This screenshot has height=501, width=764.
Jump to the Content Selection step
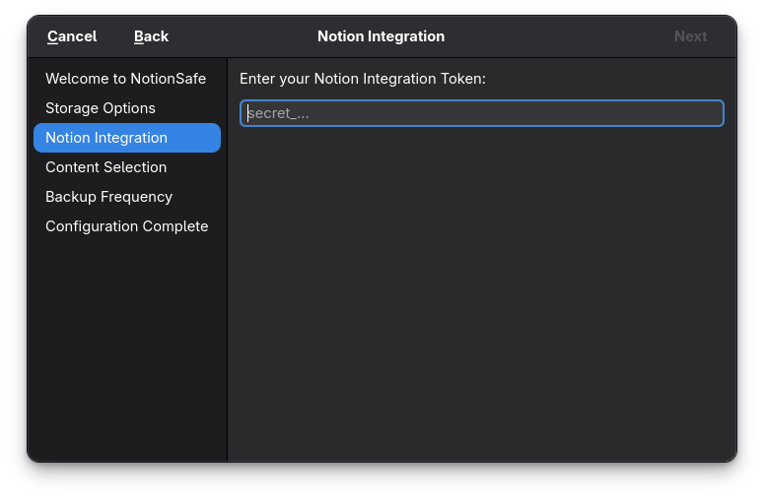[x=127, y=167]
